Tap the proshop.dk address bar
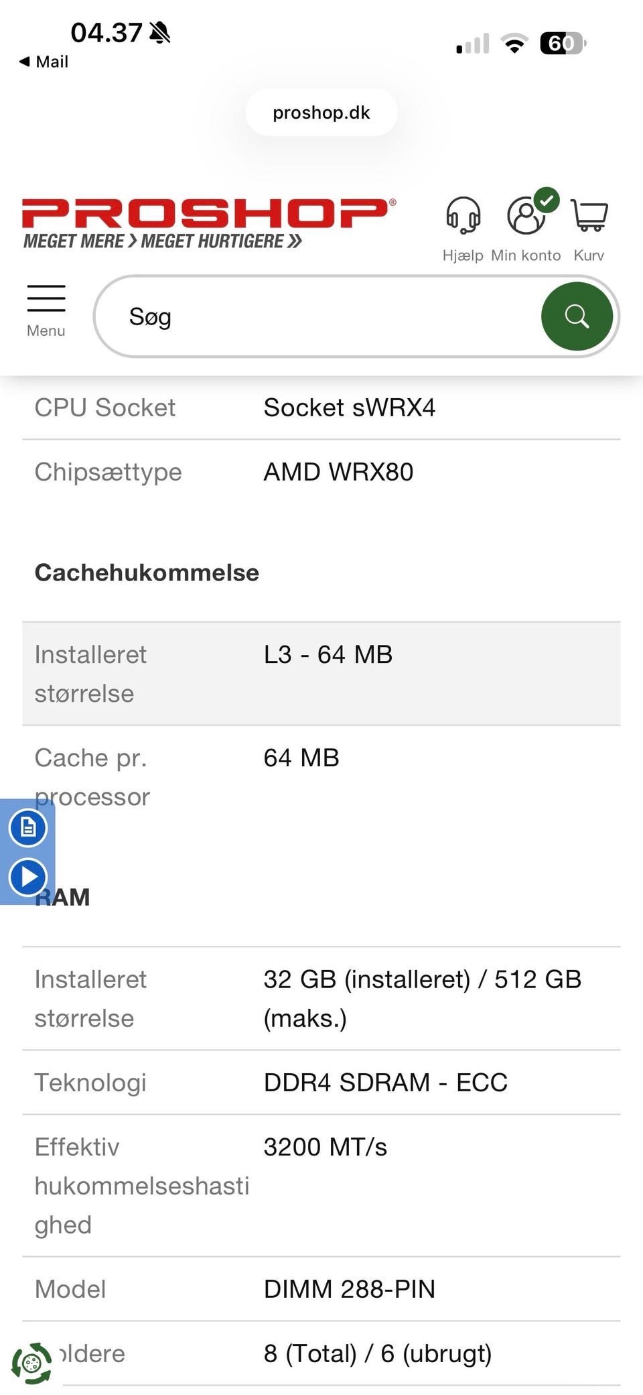This screenshot has width=643, height=1395. click(321, 113)
